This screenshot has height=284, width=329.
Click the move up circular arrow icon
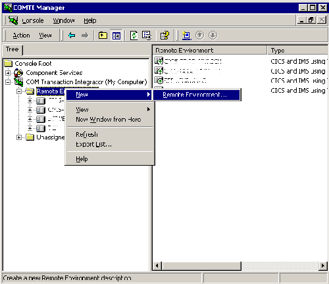199,35
